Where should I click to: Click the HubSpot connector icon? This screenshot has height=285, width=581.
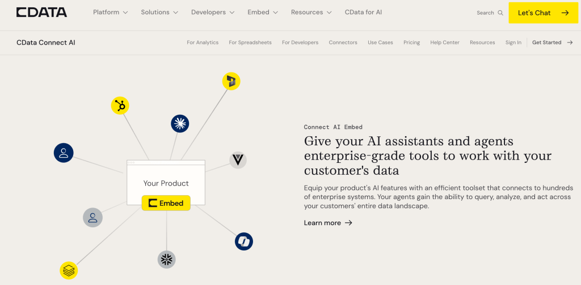(120, 106)
